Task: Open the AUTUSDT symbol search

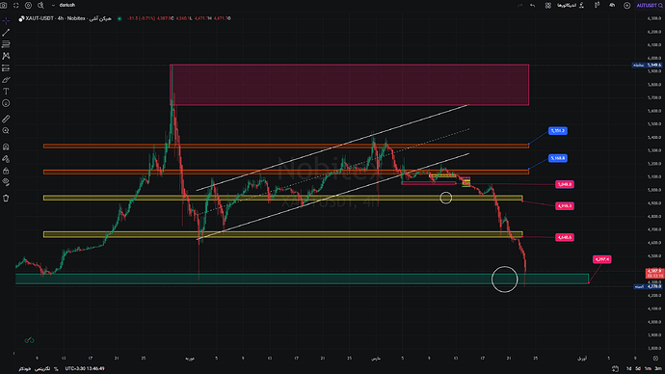Action: point(650,5)
